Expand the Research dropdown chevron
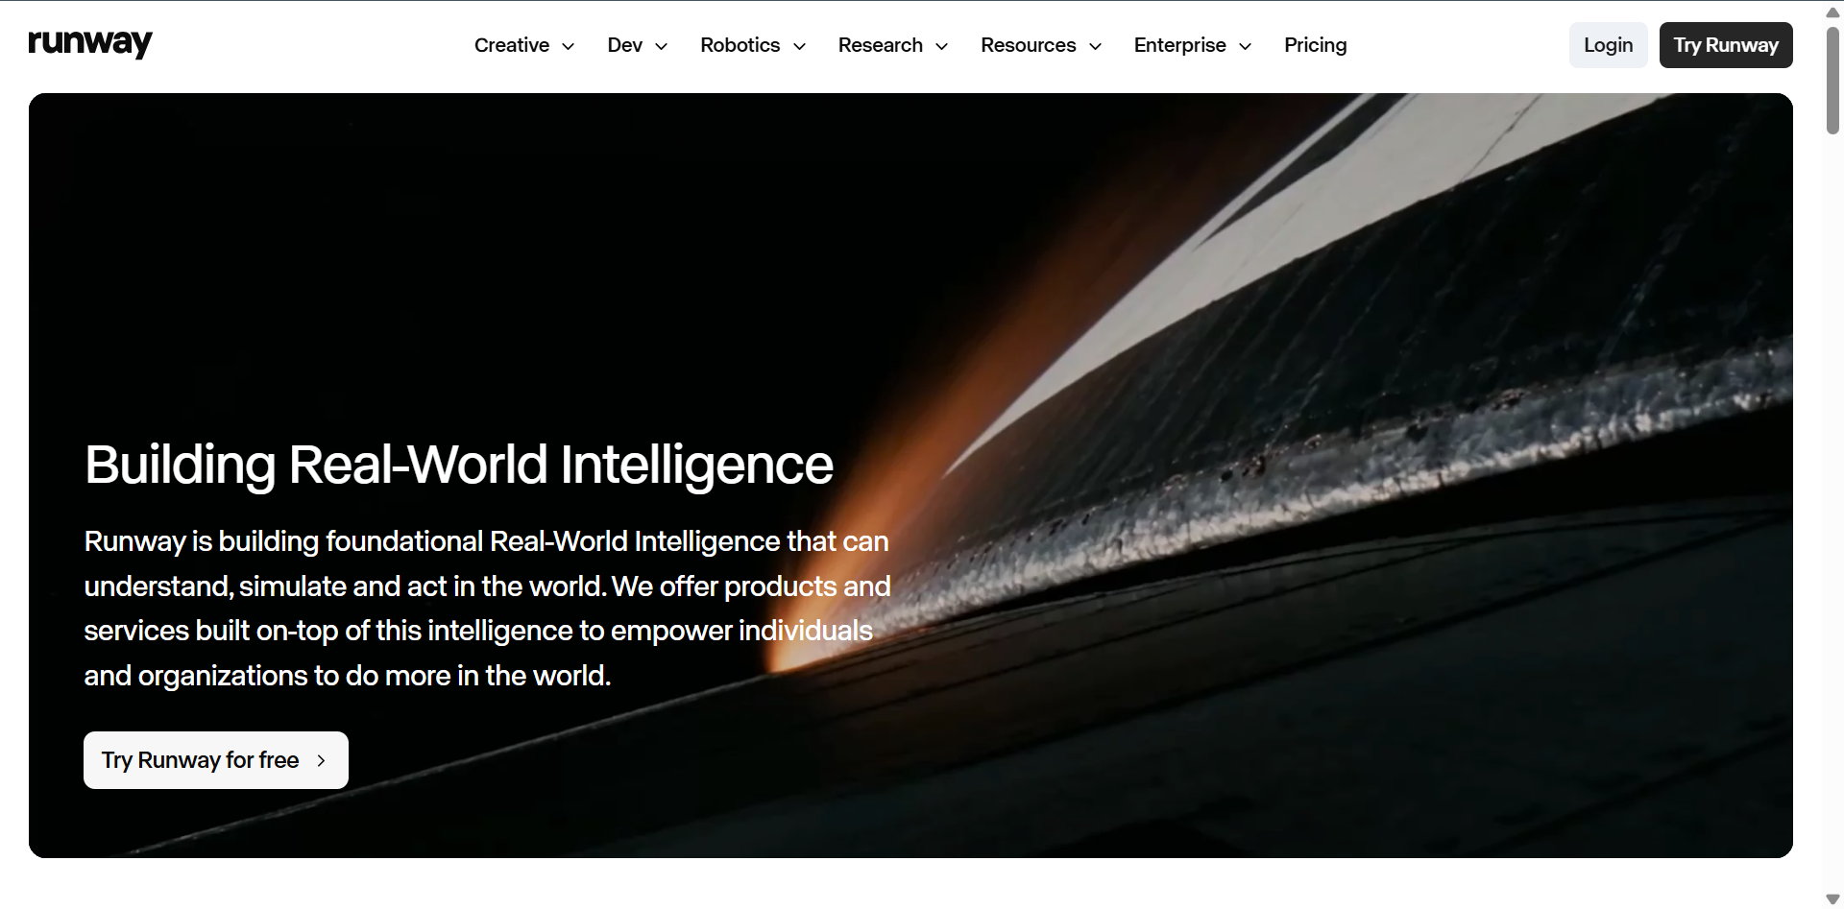 (941, 46)
